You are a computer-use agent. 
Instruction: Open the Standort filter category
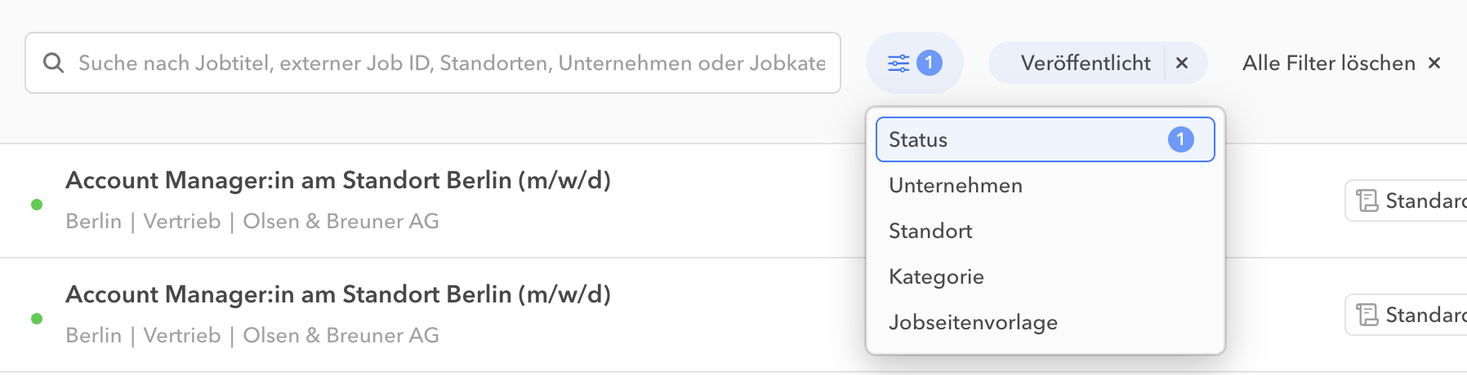pyautogui.click(x=930, y=231)
